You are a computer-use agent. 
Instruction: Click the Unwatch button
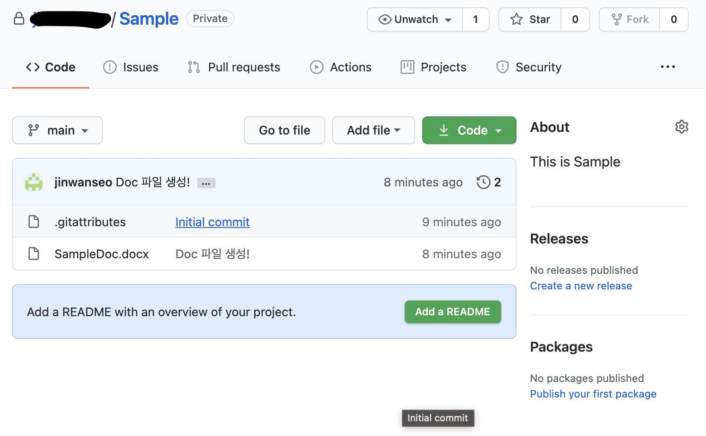point(415,19)
